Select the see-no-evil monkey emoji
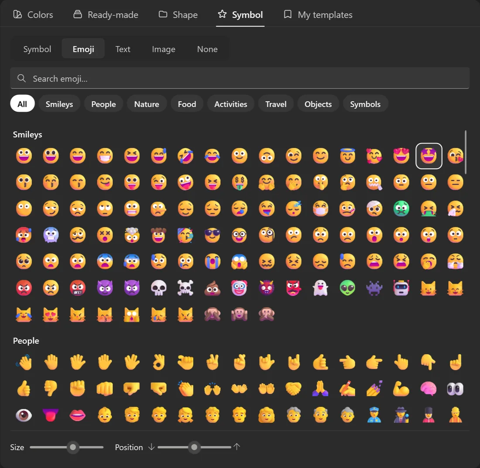The image size is (480, 468). (x=213, y=314)
